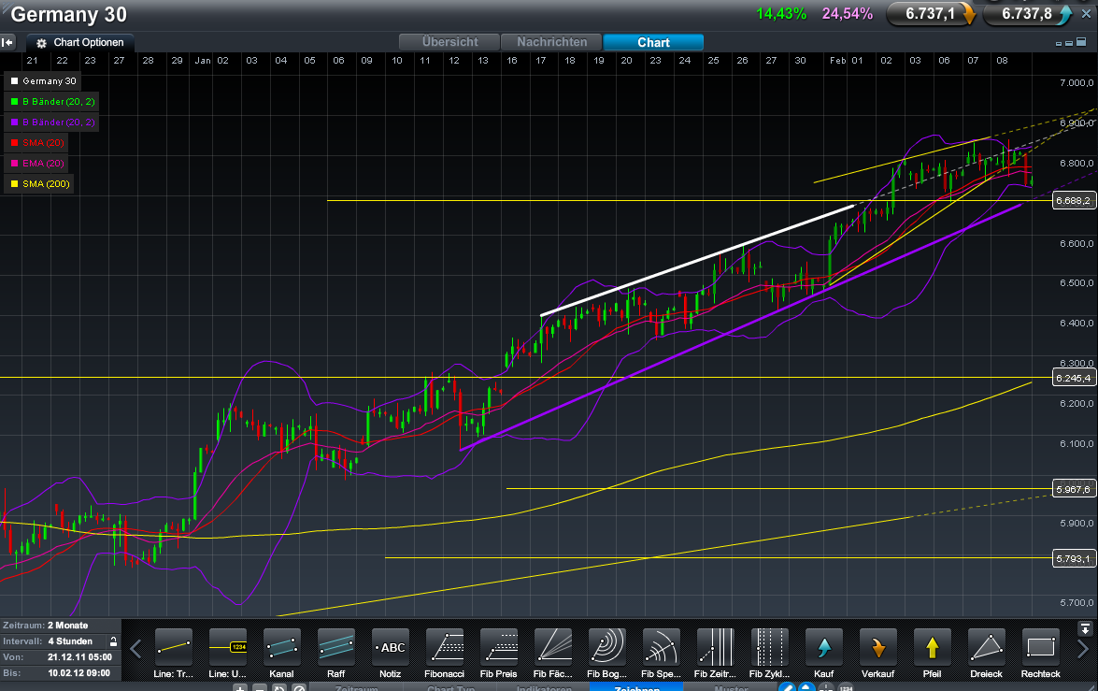Select the 5.793,1 price line label

point(1073,558)
